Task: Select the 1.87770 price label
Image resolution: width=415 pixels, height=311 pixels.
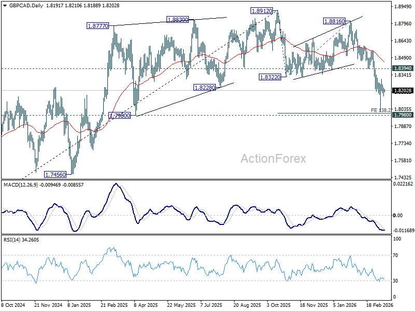Action: pos(98,26)
